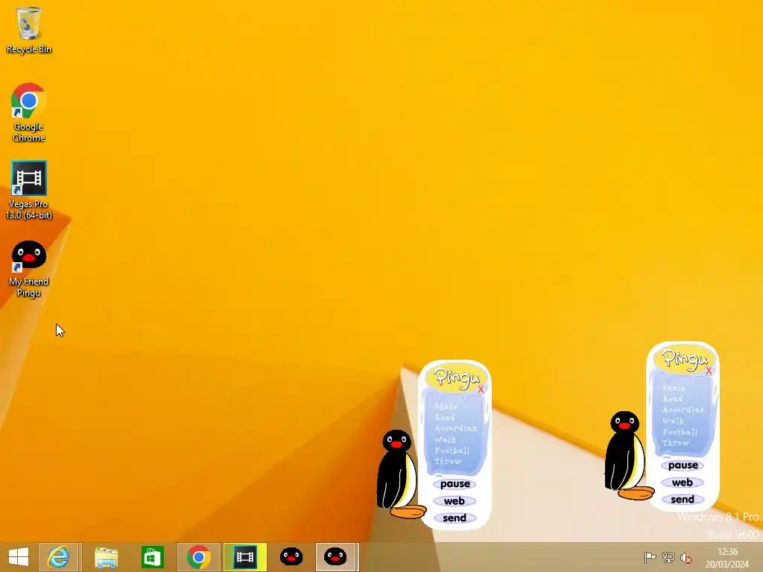763x572 pixels.
Task: Close the left Pingu panel with red X
Action: pos(481,389)
